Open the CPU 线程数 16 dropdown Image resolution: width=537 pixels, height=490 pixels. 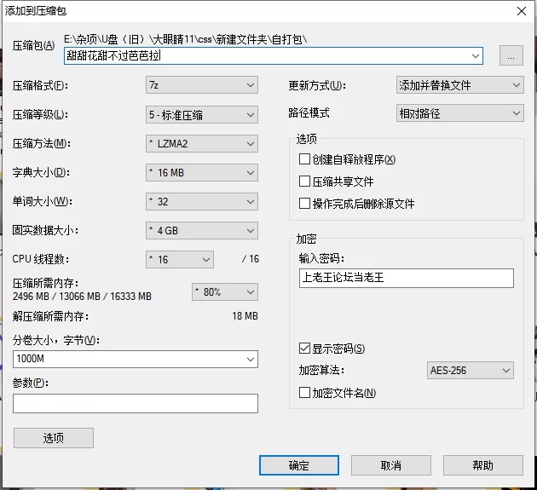pos(180,260)
